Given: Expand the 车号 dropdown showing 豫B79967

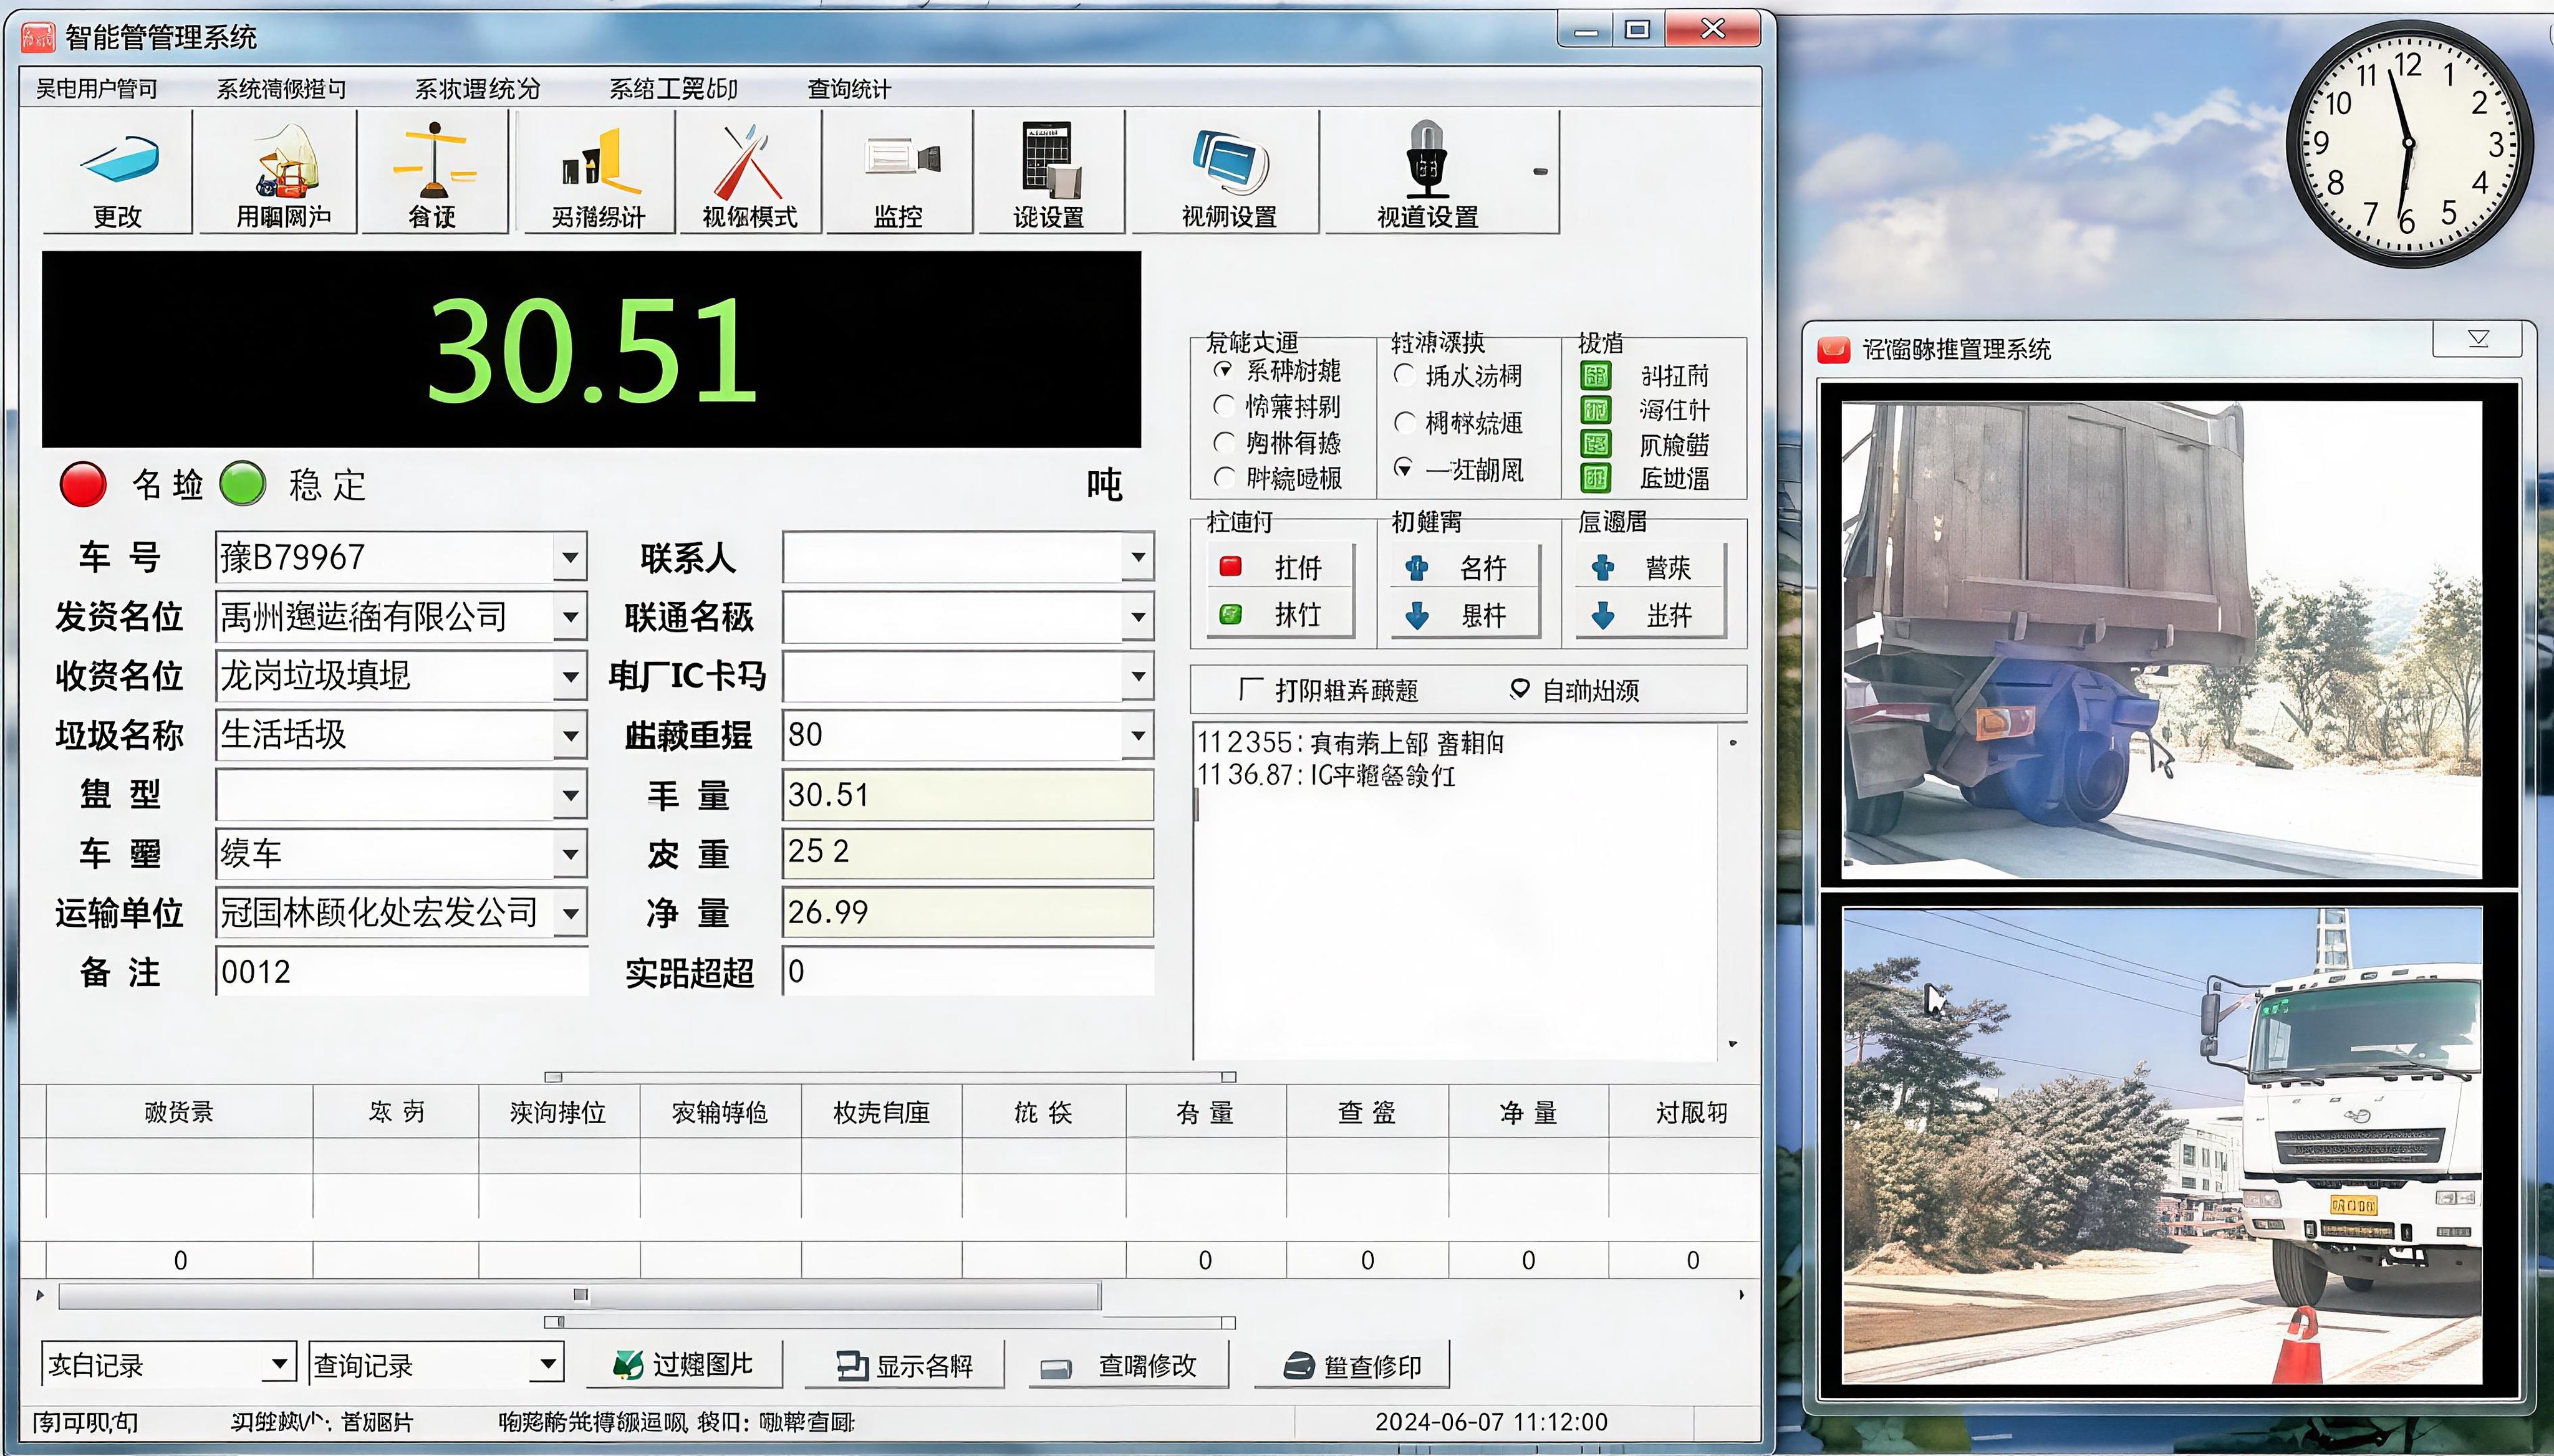Looking at the screenshot, I should [x=571, y=557].
